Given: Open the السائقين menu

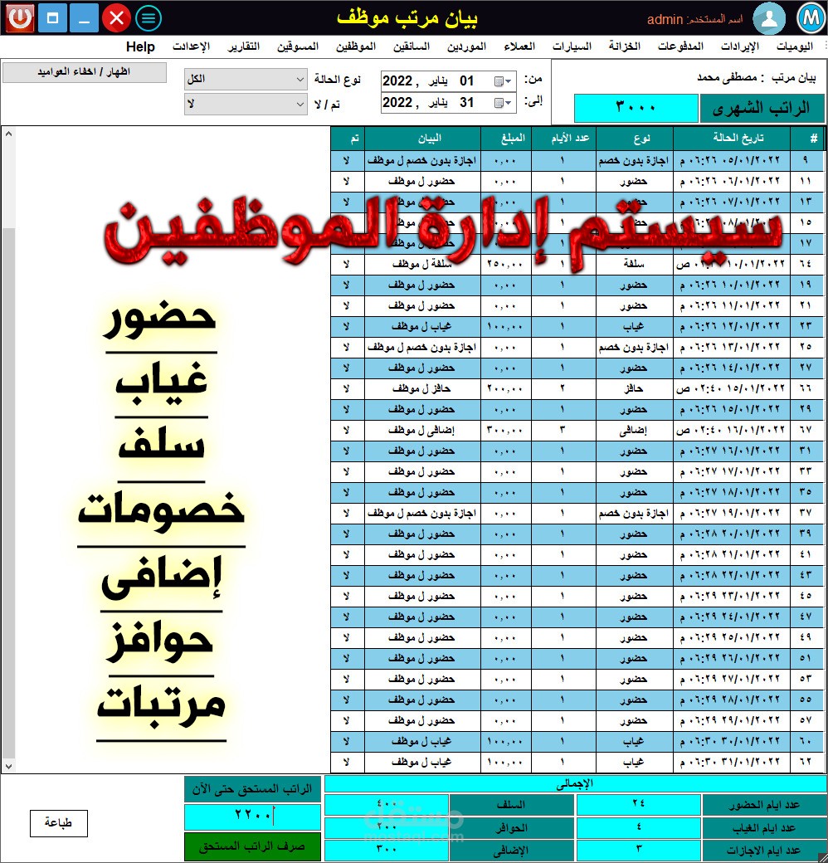Looking at the screenshot, I should click(412, 46).
